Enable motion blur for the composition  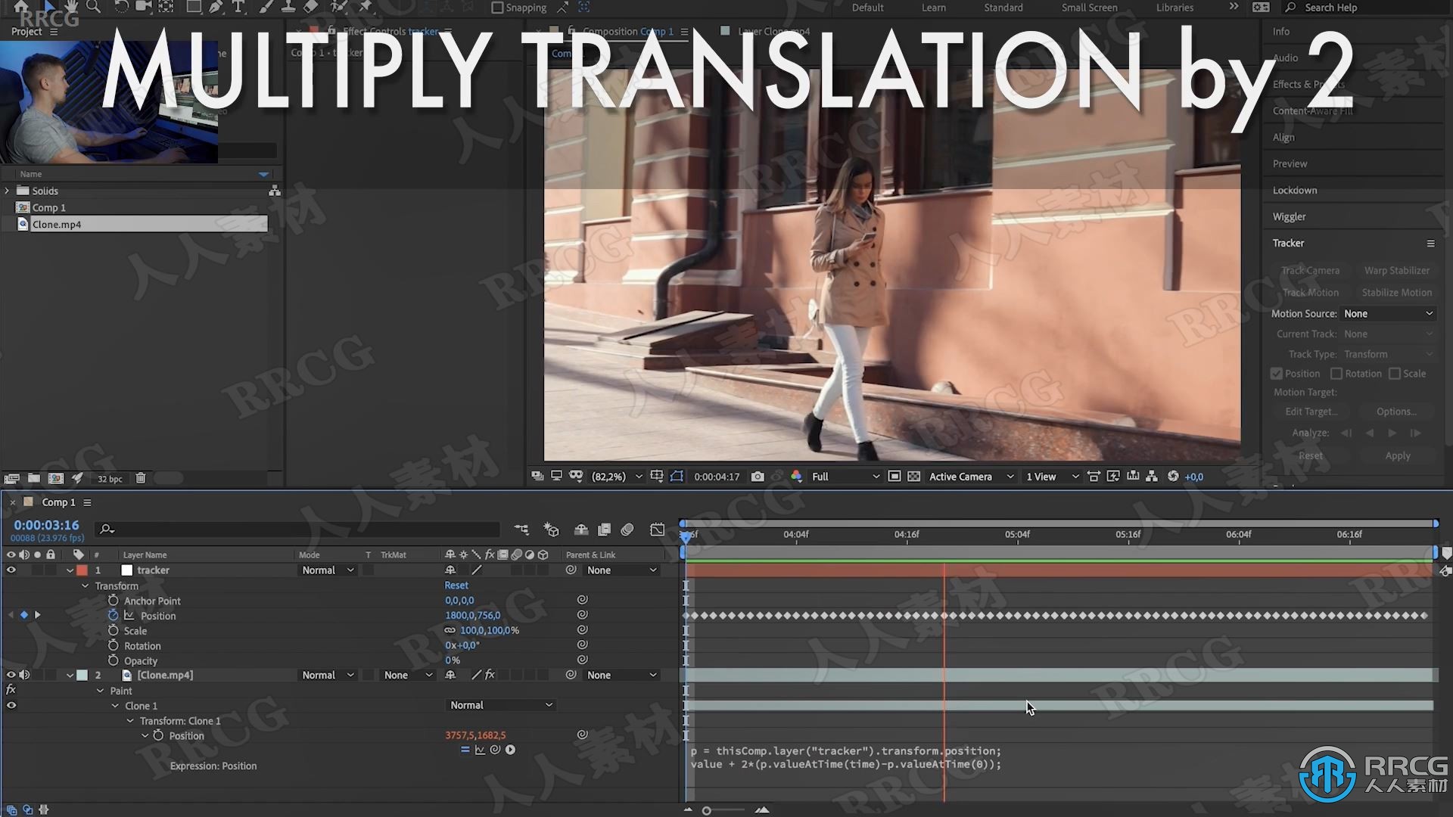point(627,530)
